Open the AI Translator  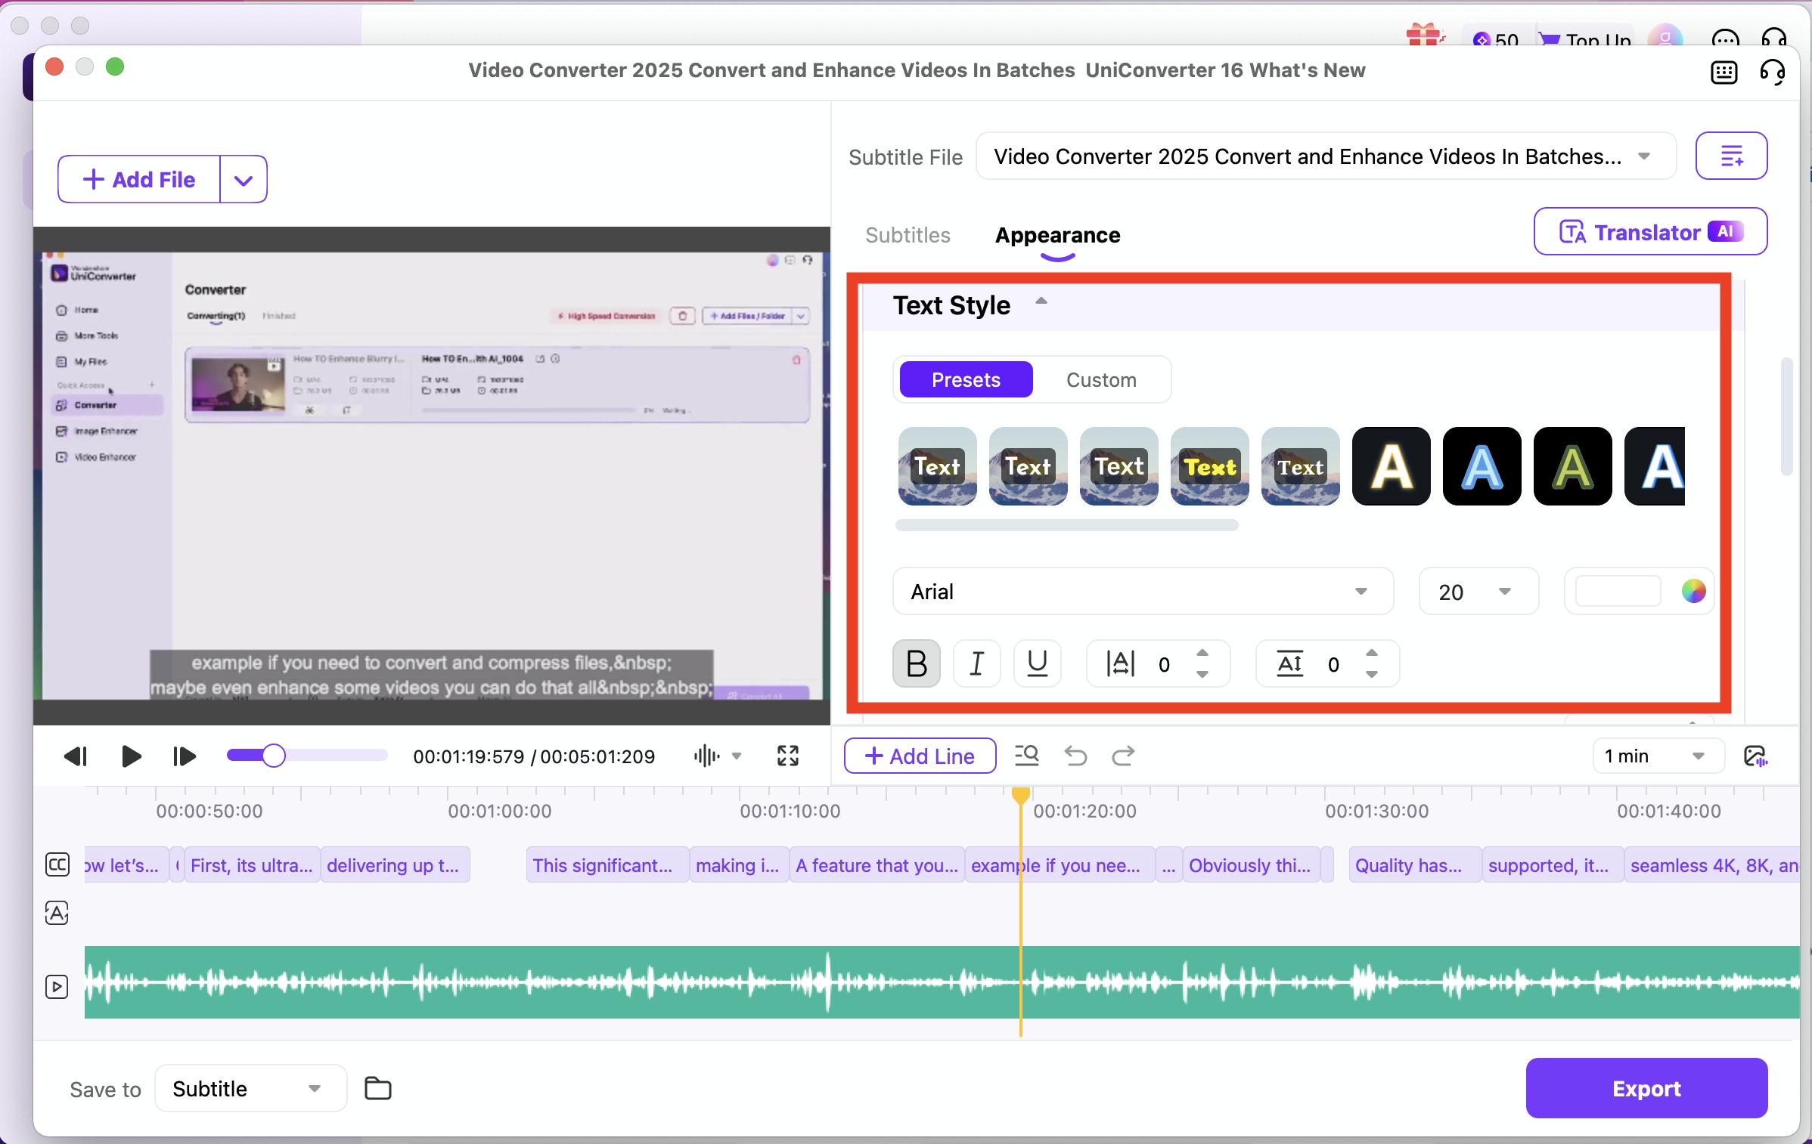click(1649, 232)
